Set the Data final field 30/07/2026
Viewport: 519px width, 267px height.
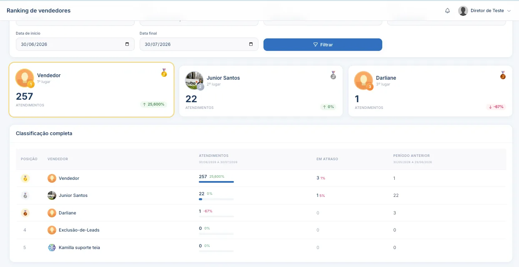tap(199, 44)
